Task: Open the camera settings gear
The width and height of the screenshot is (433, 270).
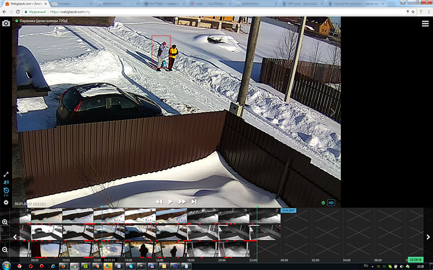Action: 6,202
